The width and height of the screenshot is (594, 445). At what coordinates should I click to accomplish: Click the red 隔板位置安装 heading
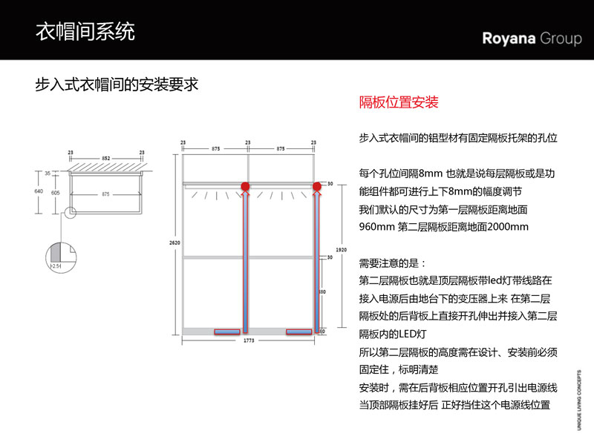coord(399,102)
